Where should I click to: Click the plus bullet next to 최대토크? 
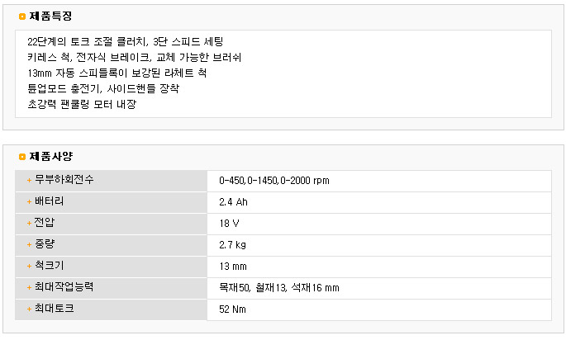click(29, 309)
